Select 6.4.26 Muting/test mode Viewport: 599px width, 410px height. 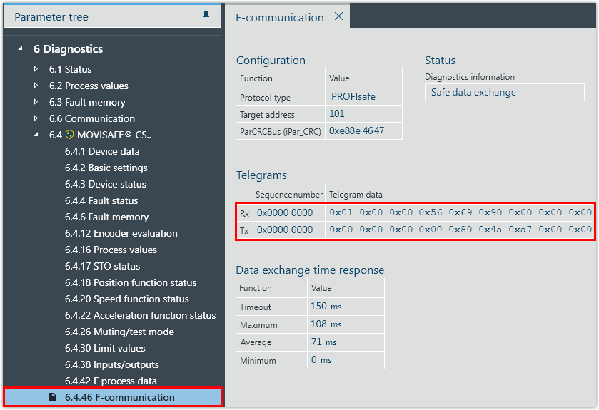click(119, 332)
